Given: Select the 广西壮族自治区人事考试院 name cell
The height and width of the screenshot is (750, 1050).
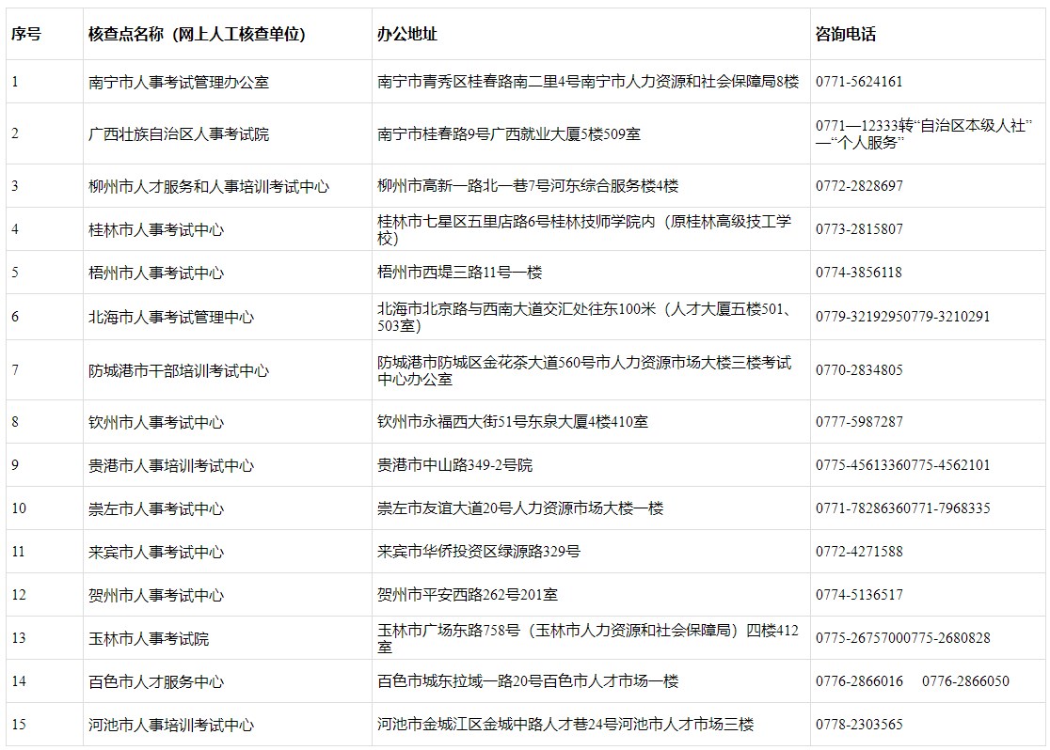Looking at the screenshot, I should pos(179,134).
